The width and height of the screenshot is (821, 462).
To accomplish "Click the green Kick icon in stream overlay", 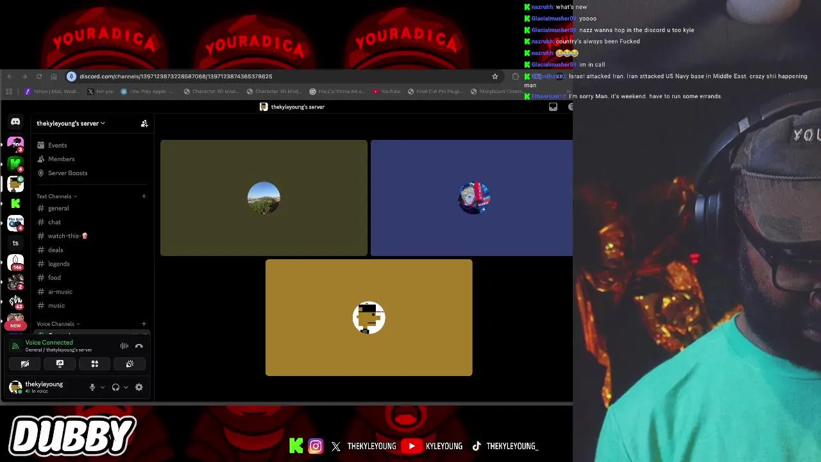I will tap(296, 446).
